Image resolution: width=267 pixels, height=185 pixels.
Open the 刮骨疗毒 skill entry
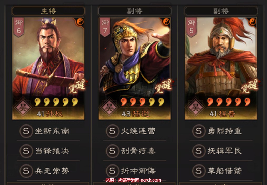click(x=135, y=151)
